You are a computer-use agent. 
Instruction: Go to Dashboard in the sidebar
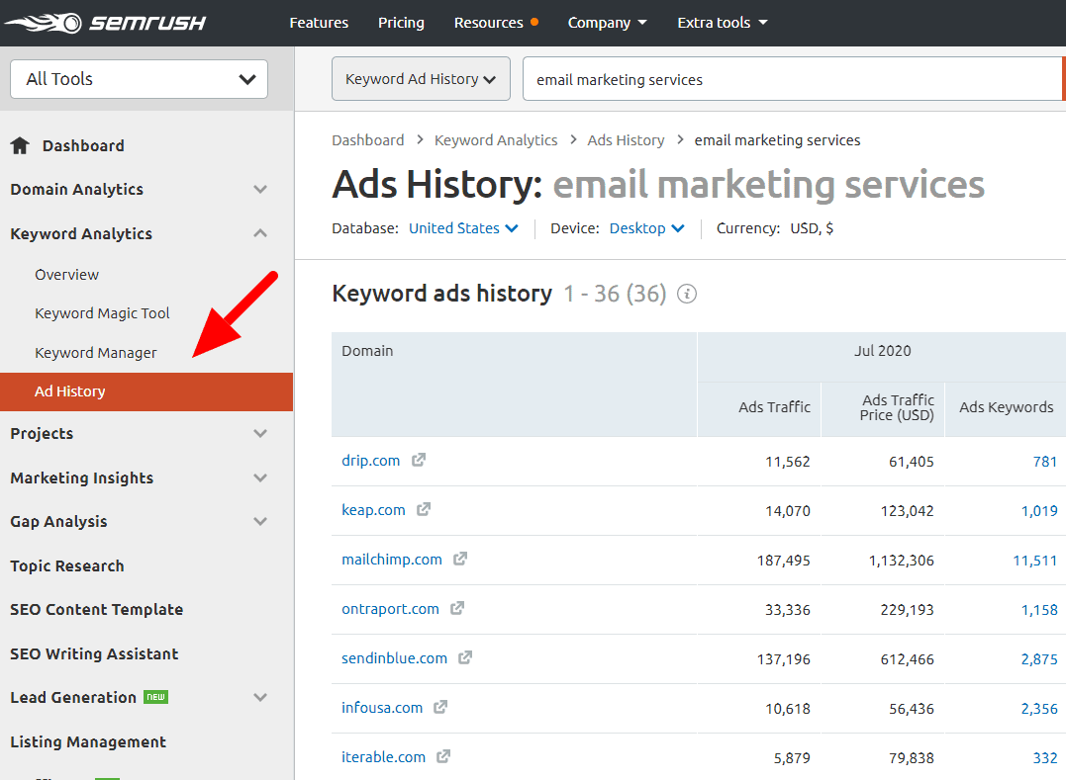point(83,145)
